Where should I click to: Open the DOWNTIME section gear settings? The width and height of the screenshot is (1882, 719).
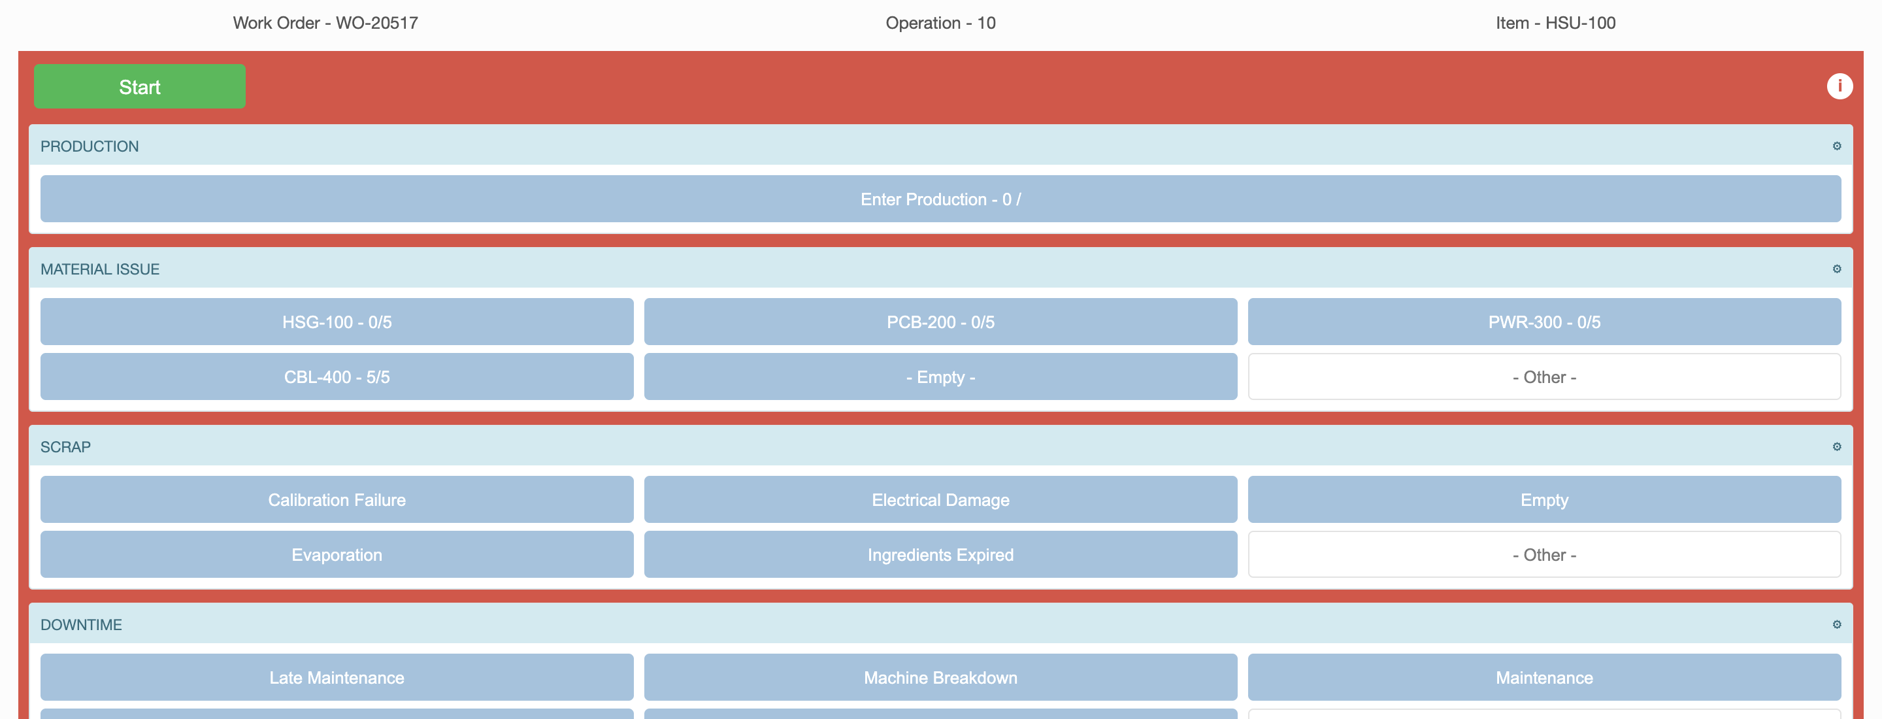[x=1836, y=625]
